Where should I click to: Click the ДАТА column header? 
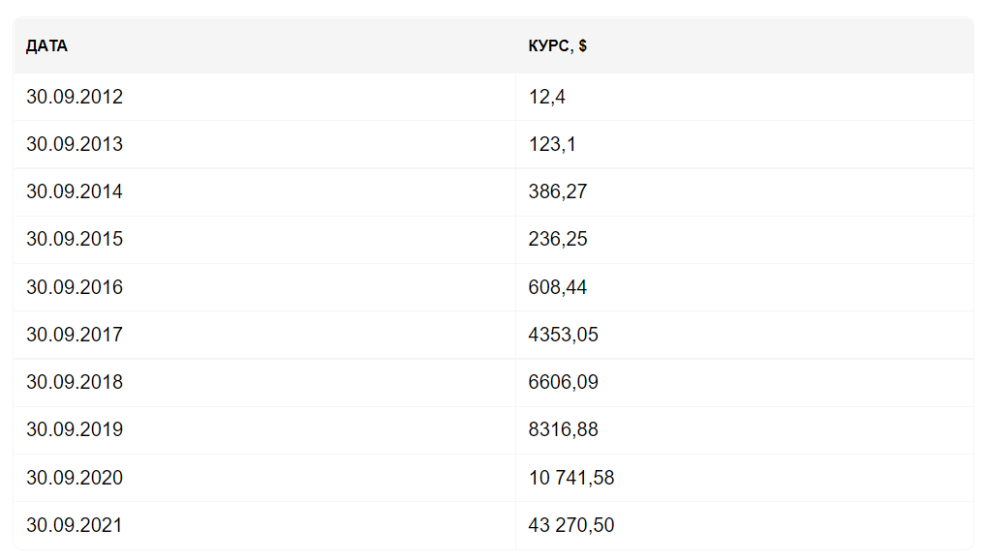coord(46,46)
